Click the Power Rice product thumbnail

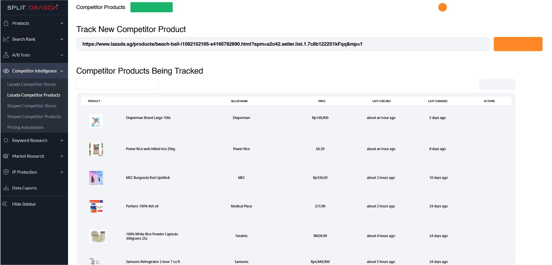pyautogui.click(x=96, y=149)
